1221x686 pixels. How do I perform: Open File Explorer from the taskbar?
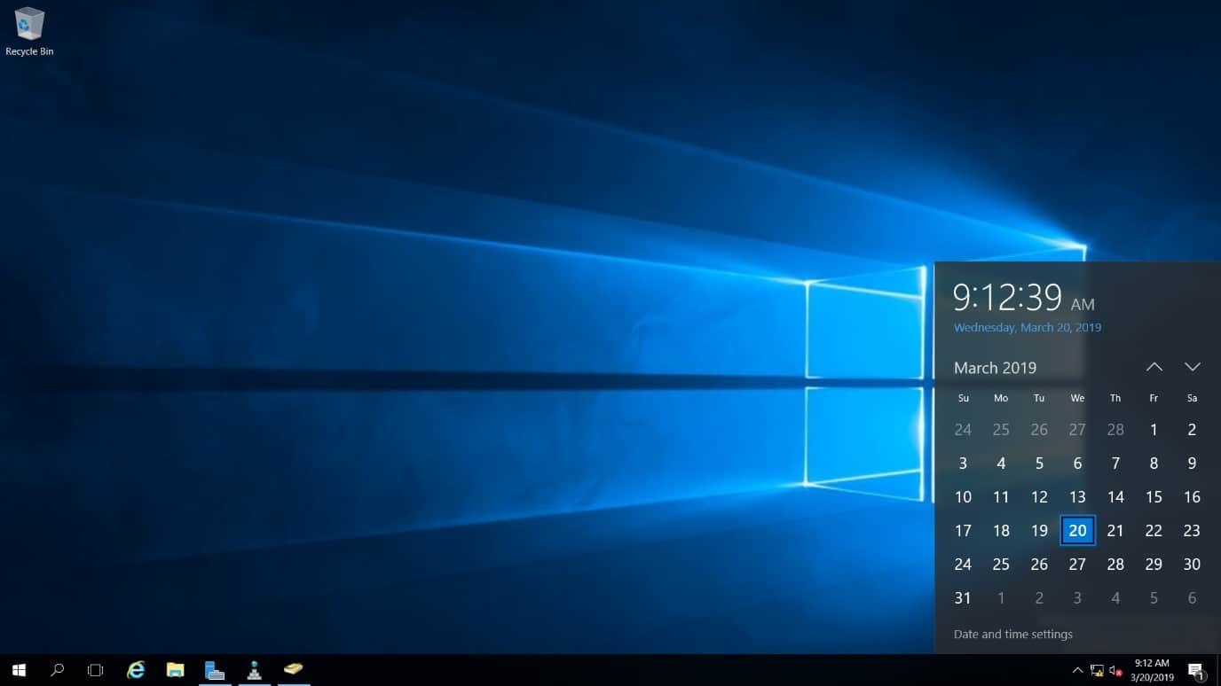point(175,670)
